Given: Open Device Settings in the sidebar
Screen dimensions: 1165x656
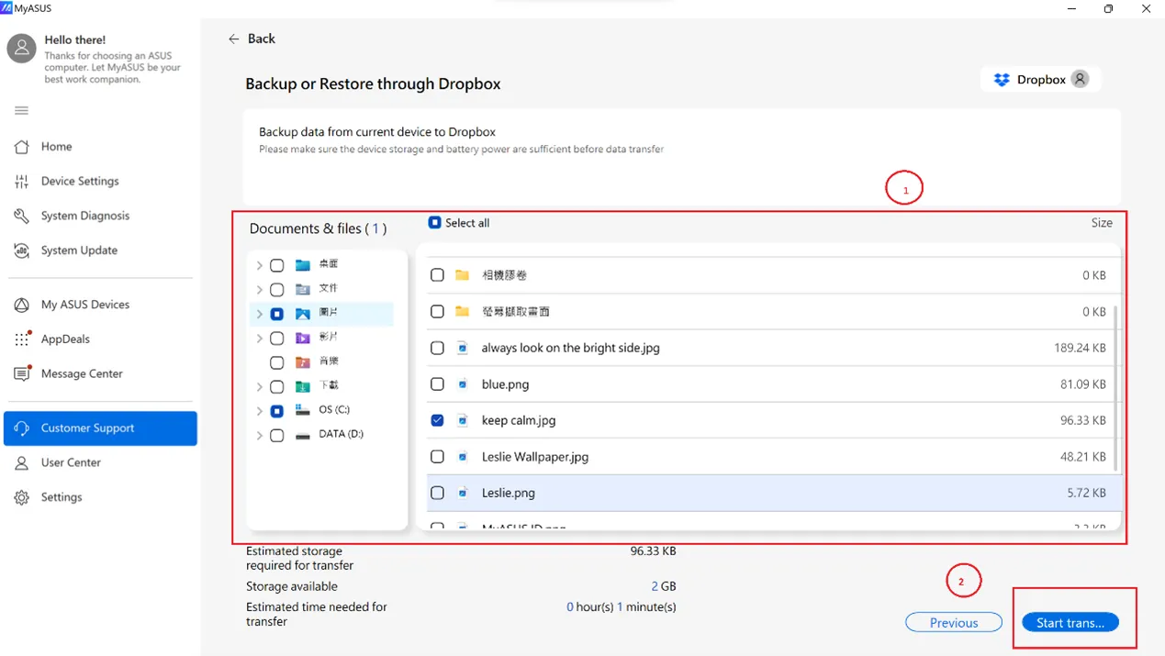Looking at the screenshot, I should coord(81,181).
